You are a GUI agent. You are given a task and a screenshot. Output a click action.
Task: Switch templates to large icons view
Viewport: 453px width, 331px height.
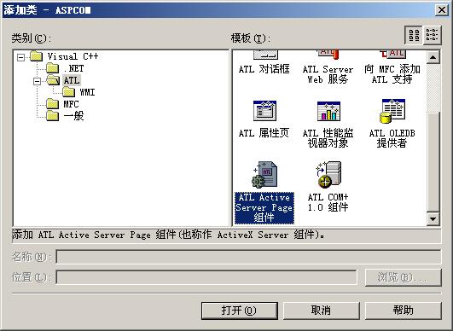[414, 35]
